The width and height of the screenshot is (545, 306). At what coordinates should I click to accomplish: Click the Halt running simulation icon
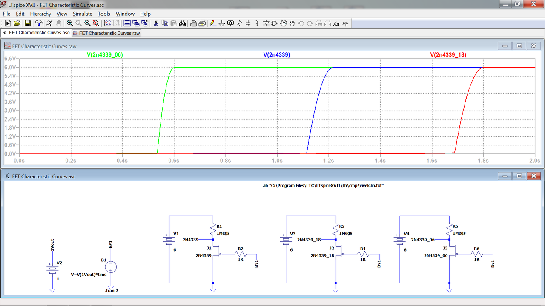point(60,23)
